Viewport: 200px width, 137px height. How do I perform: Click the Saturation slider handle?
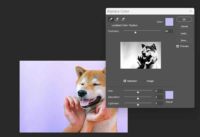click(x=138, y=98)
